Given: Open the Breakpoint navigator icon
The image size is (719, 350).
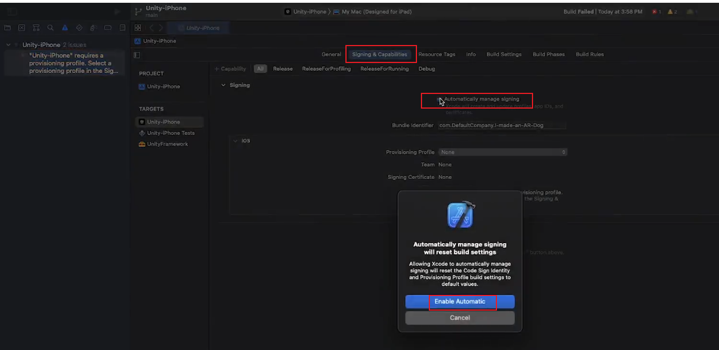Looking at the screenshot, I should (x=108, y=28).
